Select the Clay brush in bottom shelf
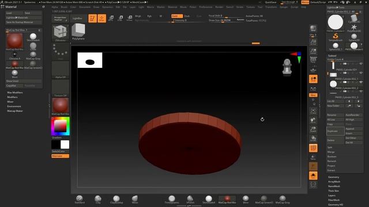 [x=98, y=200]
